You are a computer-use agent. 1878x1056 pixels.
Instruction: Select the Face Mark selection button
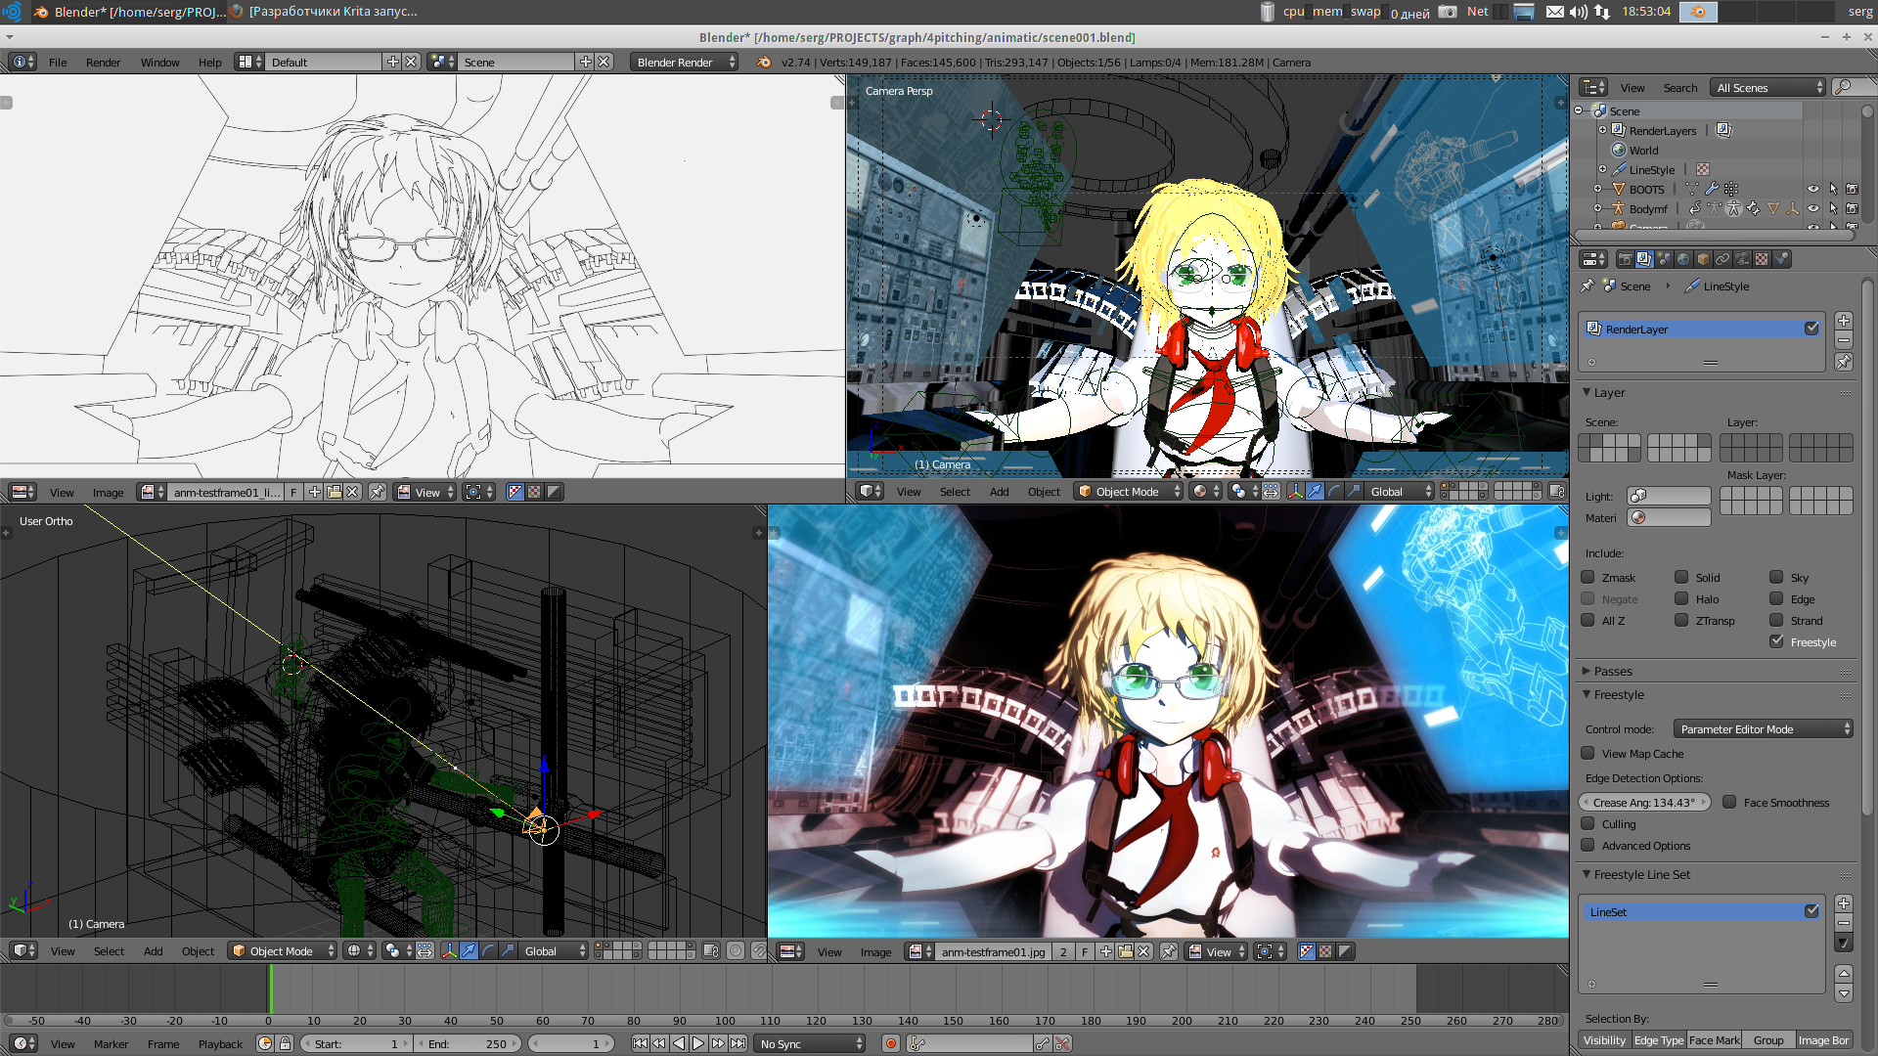[x=1715, y=1039]
